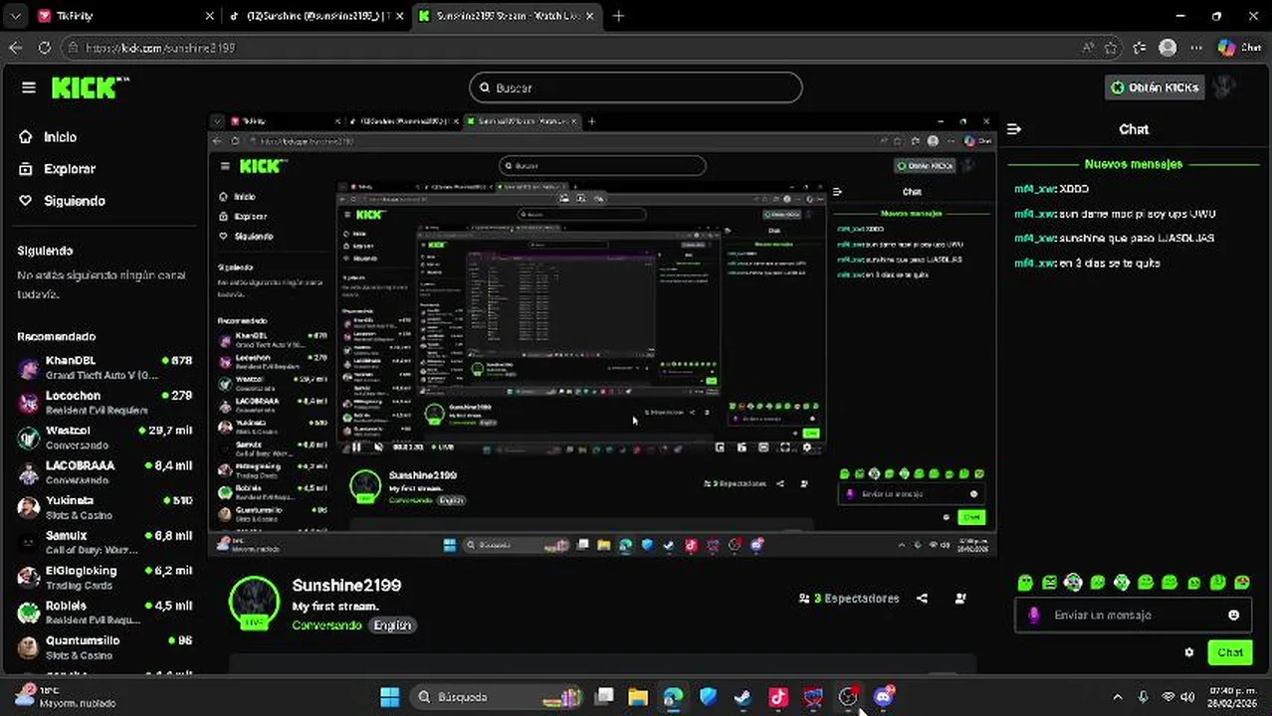Open recommended channel Robleis

105,613
